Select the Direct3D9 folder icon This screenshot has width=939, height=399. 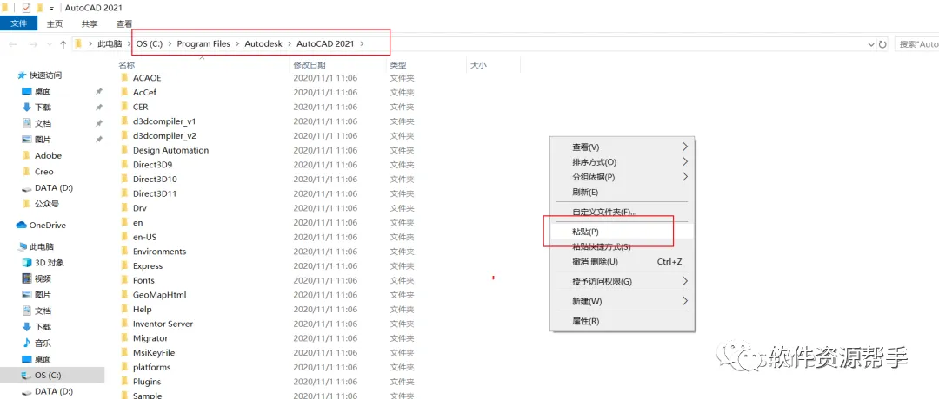coord(124,164)
